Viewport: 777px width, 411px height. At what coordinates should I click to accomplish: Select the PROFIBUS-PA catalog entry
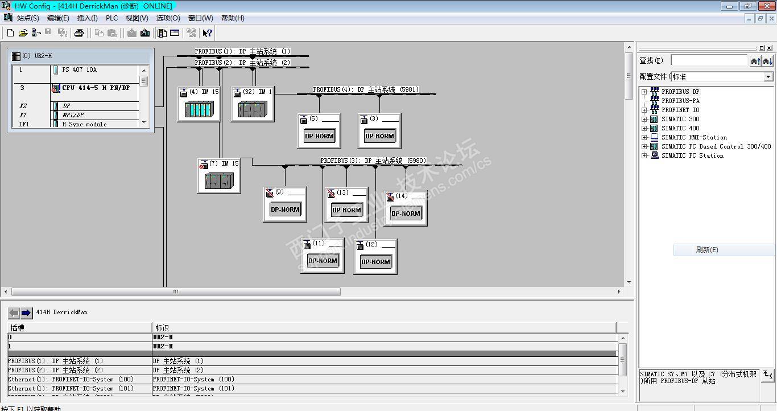(680, 101)
